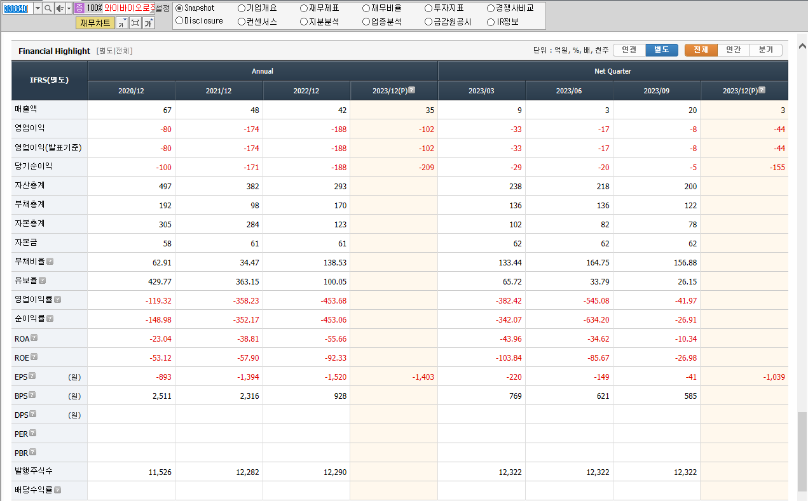This screenshot has width=808, height=501.
Task: Open the stock code history dropdown
Action: click(38, 8)
